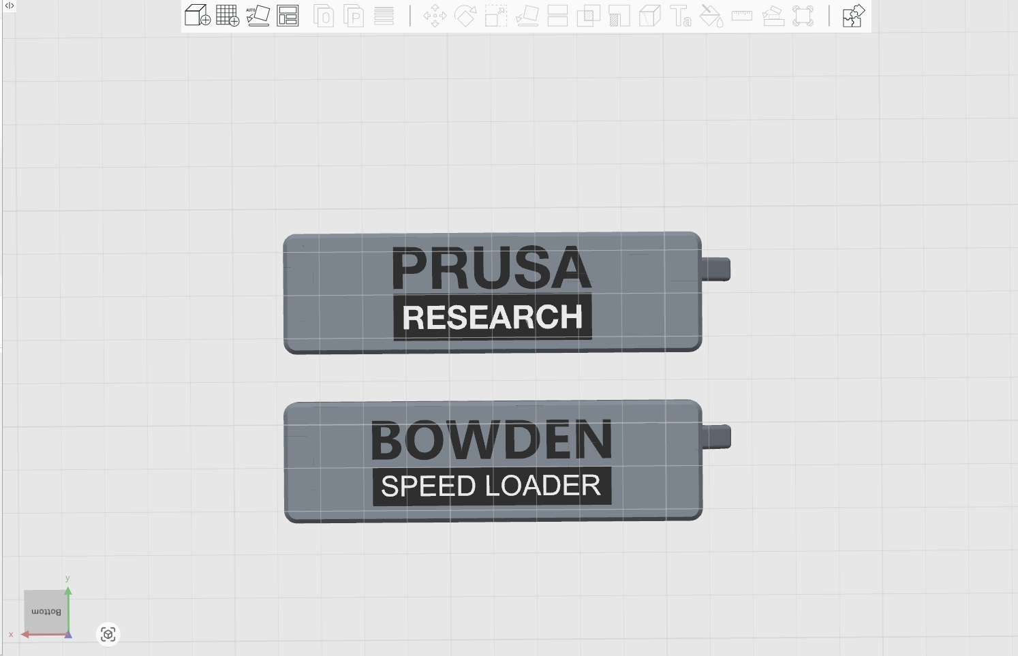Select the Assemble tool
The image size is (1018, 656).
tap(773, 16)
